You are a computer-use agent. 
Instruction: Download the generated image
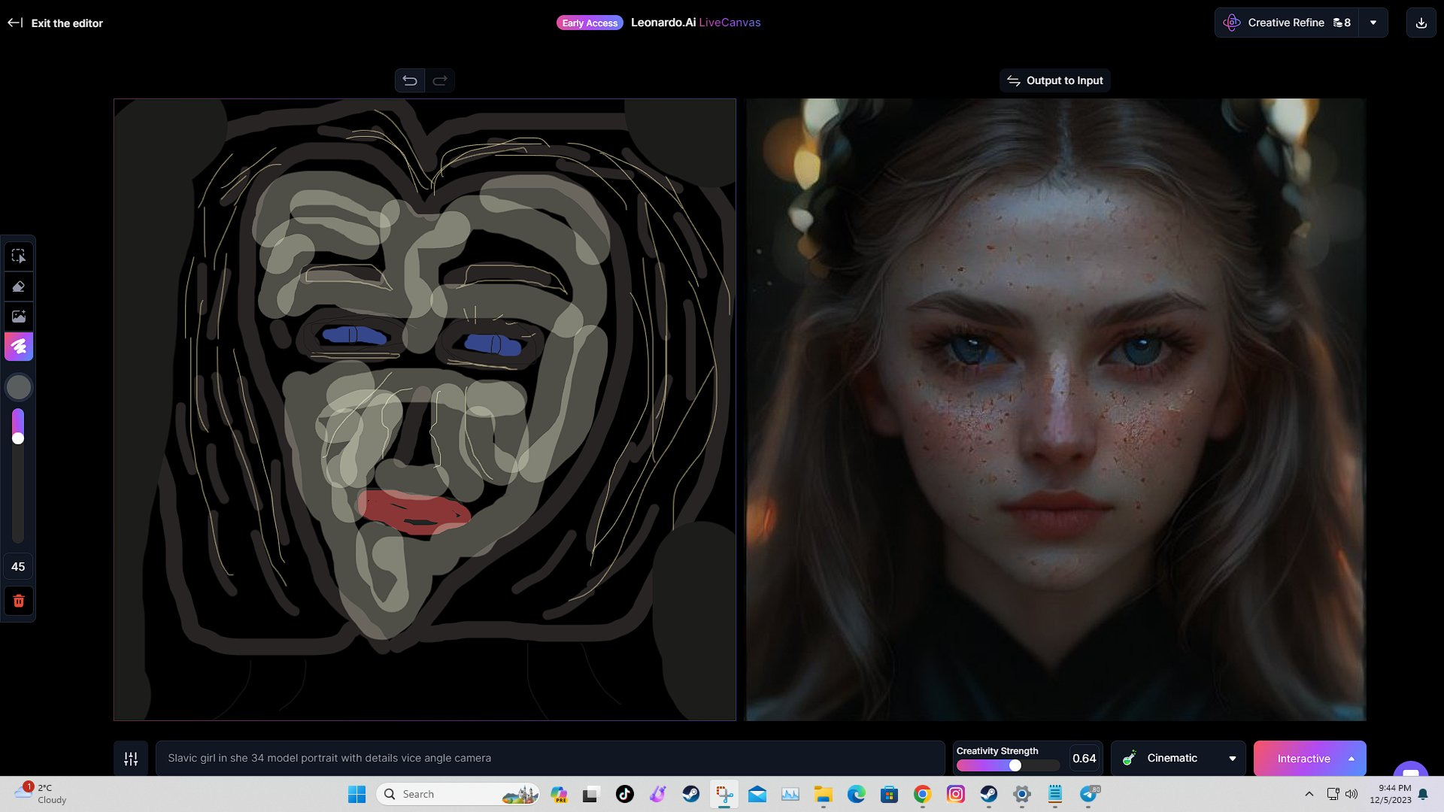1421,23
